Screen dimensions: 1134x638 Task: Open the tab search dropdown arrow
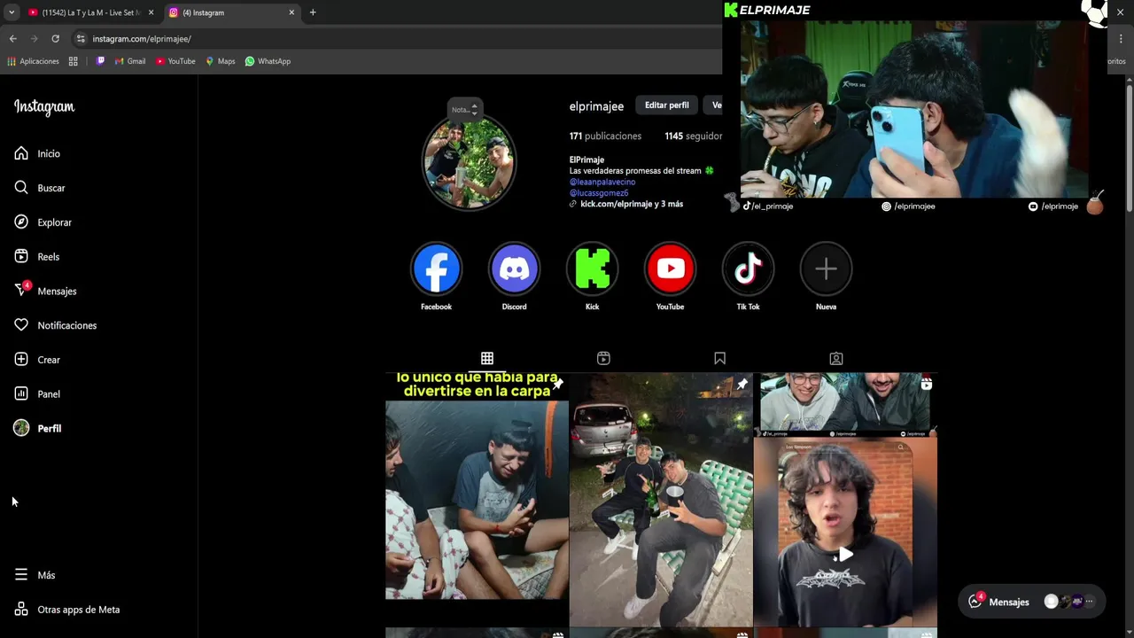coord(11,12)
